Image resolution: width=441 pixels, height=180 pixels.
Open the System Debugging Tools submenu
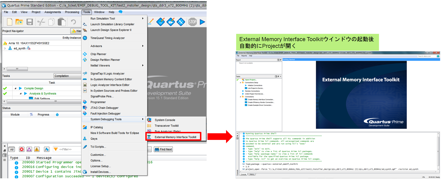(x=114, y=119)
